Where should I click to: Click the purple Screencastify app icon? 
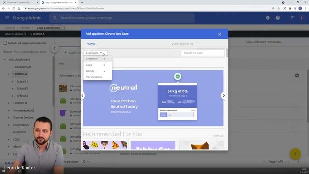[x=63, y=113]
